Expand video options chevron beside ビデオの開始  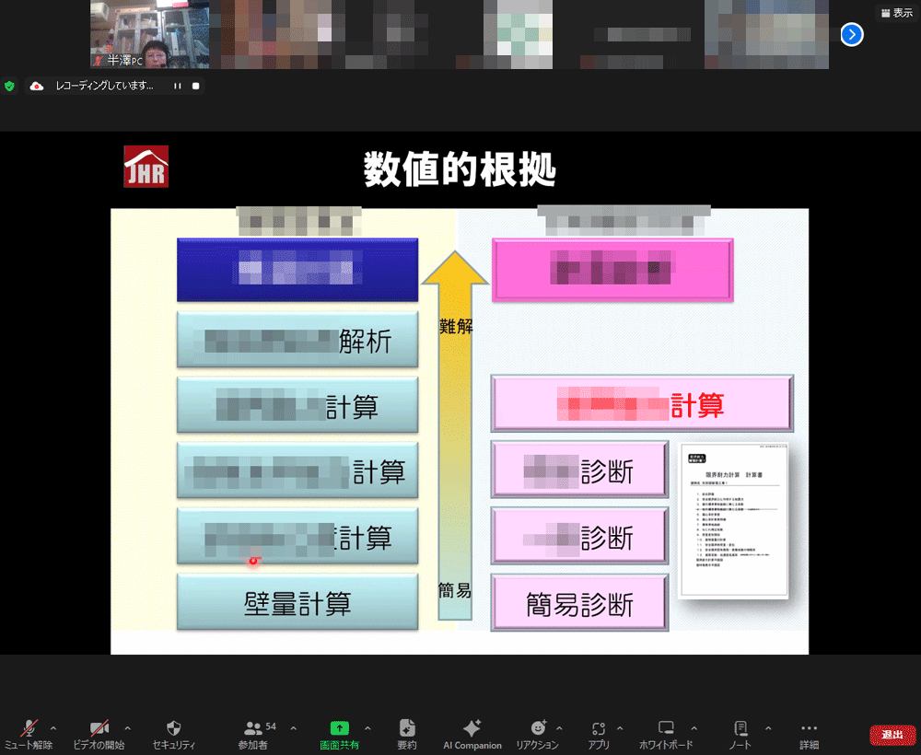[127, 727]
